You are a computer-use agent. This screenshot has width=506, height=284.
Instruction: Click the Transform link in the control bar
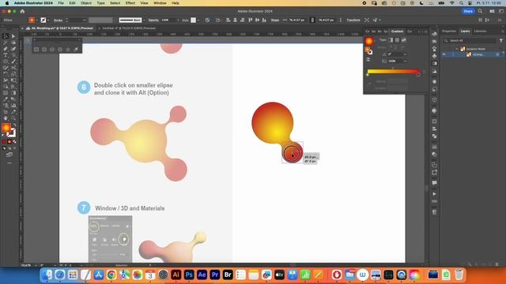(353, 20)
